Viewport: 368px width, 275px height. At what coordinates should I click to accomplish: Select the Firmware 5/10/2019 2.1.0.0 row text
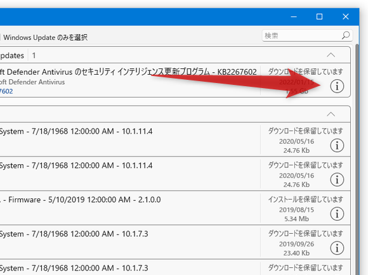click(81, 200)
